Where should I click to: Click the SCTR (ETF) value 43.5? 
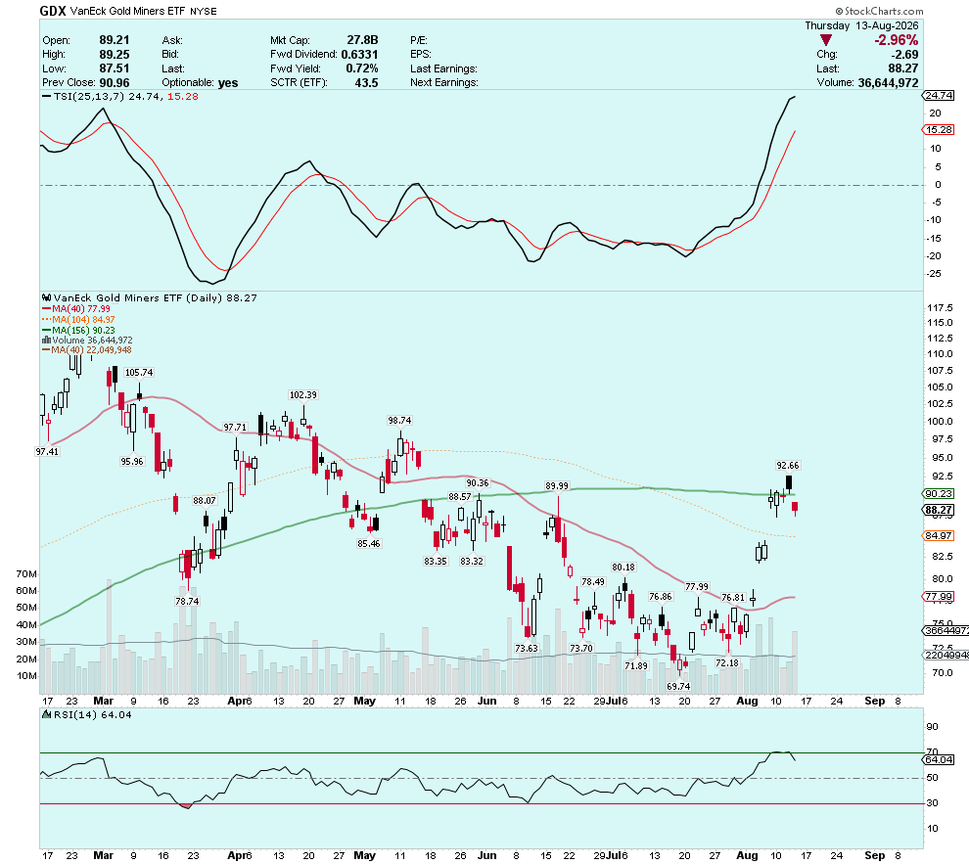tap(366, 83)
